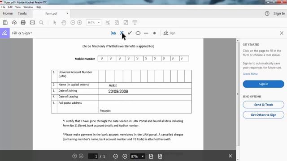Click first Mobile Number digit box
287x161 pixels.
click(102, 59)
